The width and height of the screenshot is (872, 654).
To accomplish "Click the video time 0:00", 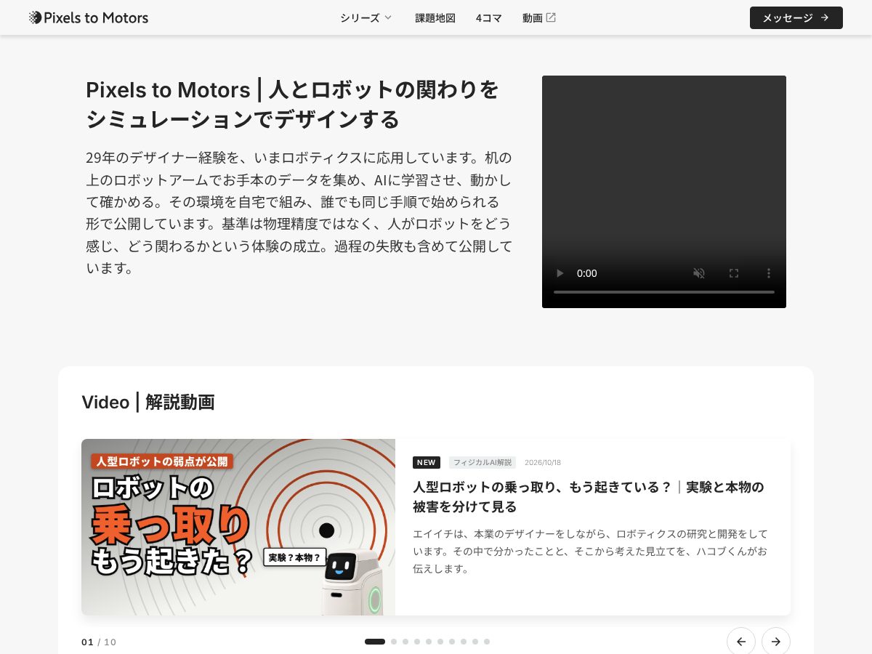I will click(x=587, y=273).
